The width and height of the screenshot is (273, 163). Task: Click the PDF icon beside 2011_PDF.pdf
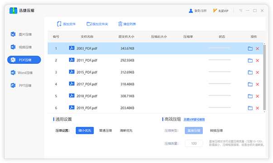point(72,60)
